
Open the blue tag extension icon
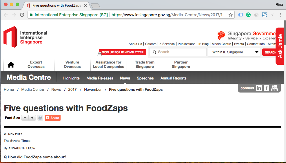pos(240,15)
